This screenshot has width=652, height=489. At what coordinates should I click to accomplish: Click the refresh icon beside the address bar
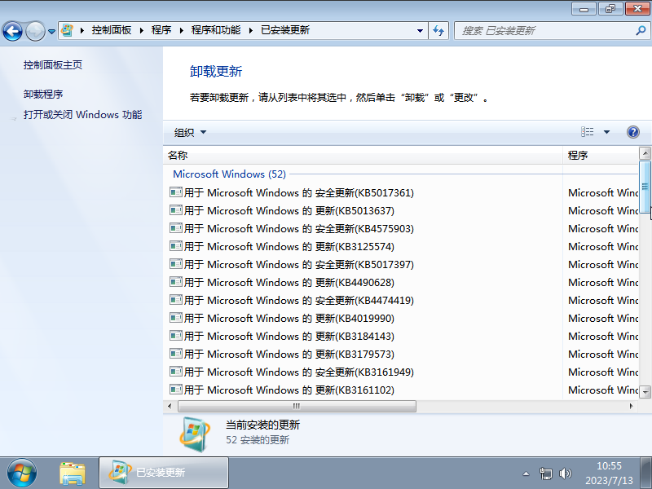(x=438, y=30)
